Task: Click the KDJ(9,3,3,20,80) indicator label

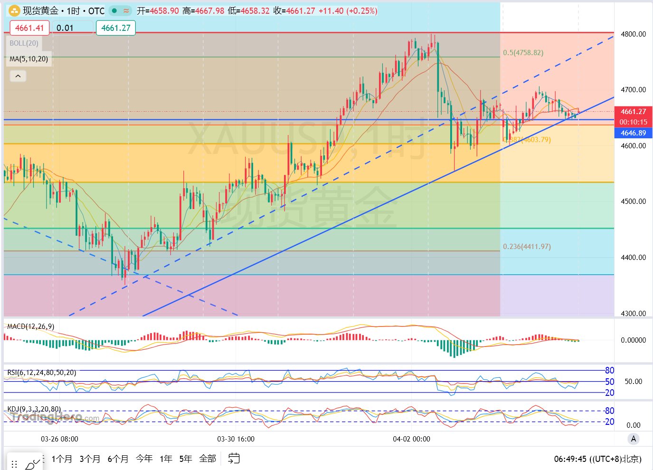Action: pyautogui.click(x=34, y=409)
